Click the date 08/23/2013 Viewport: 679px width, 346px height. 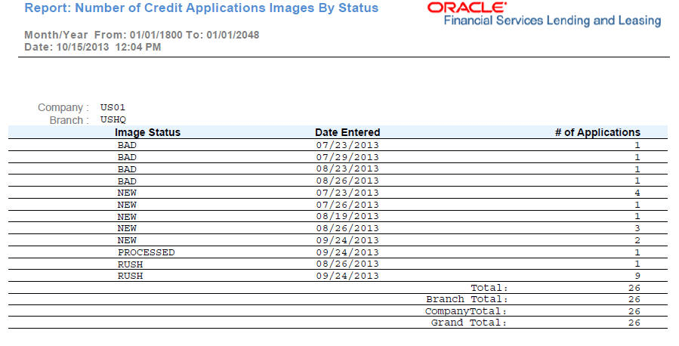click(347, 169)
